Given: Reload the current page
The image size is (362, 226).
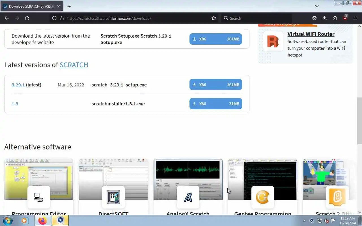Looking at the screenshot, I should tap(27, 18).
